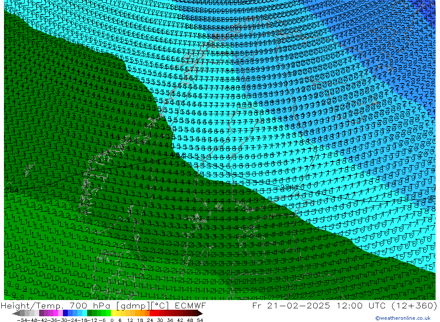Screen dimensions: 440x322
Task: Click the date '21-02-2025'
Action: (298, 305)
